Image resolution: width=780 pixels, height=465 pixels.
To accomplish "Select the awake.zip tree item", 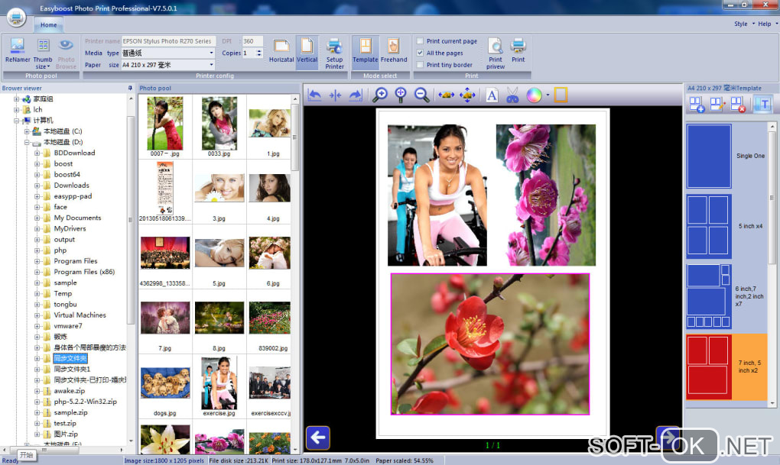I will 69,391.
